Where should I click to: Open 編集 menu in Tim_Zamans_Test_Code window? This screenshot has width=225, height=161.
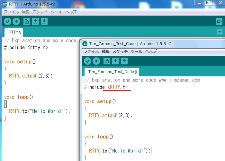[x=106, y=52]
